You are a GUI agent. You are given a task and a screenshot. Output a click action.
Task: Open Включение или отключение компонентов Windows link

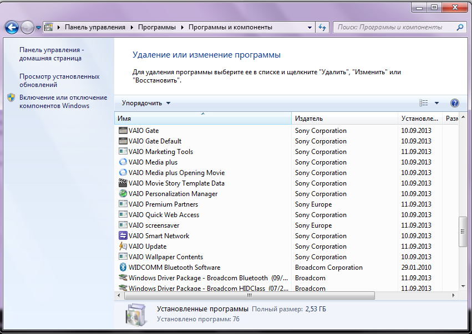pos(63,101)
